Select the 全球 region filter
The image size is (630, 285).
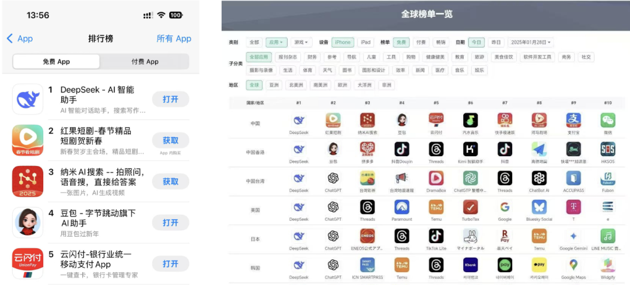[x=254, y=85]
